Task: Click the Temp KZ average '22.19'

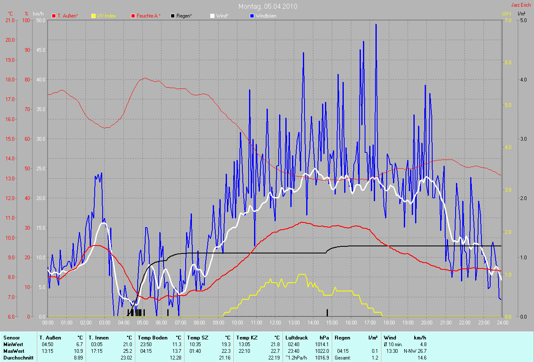Action: (274, 358)
